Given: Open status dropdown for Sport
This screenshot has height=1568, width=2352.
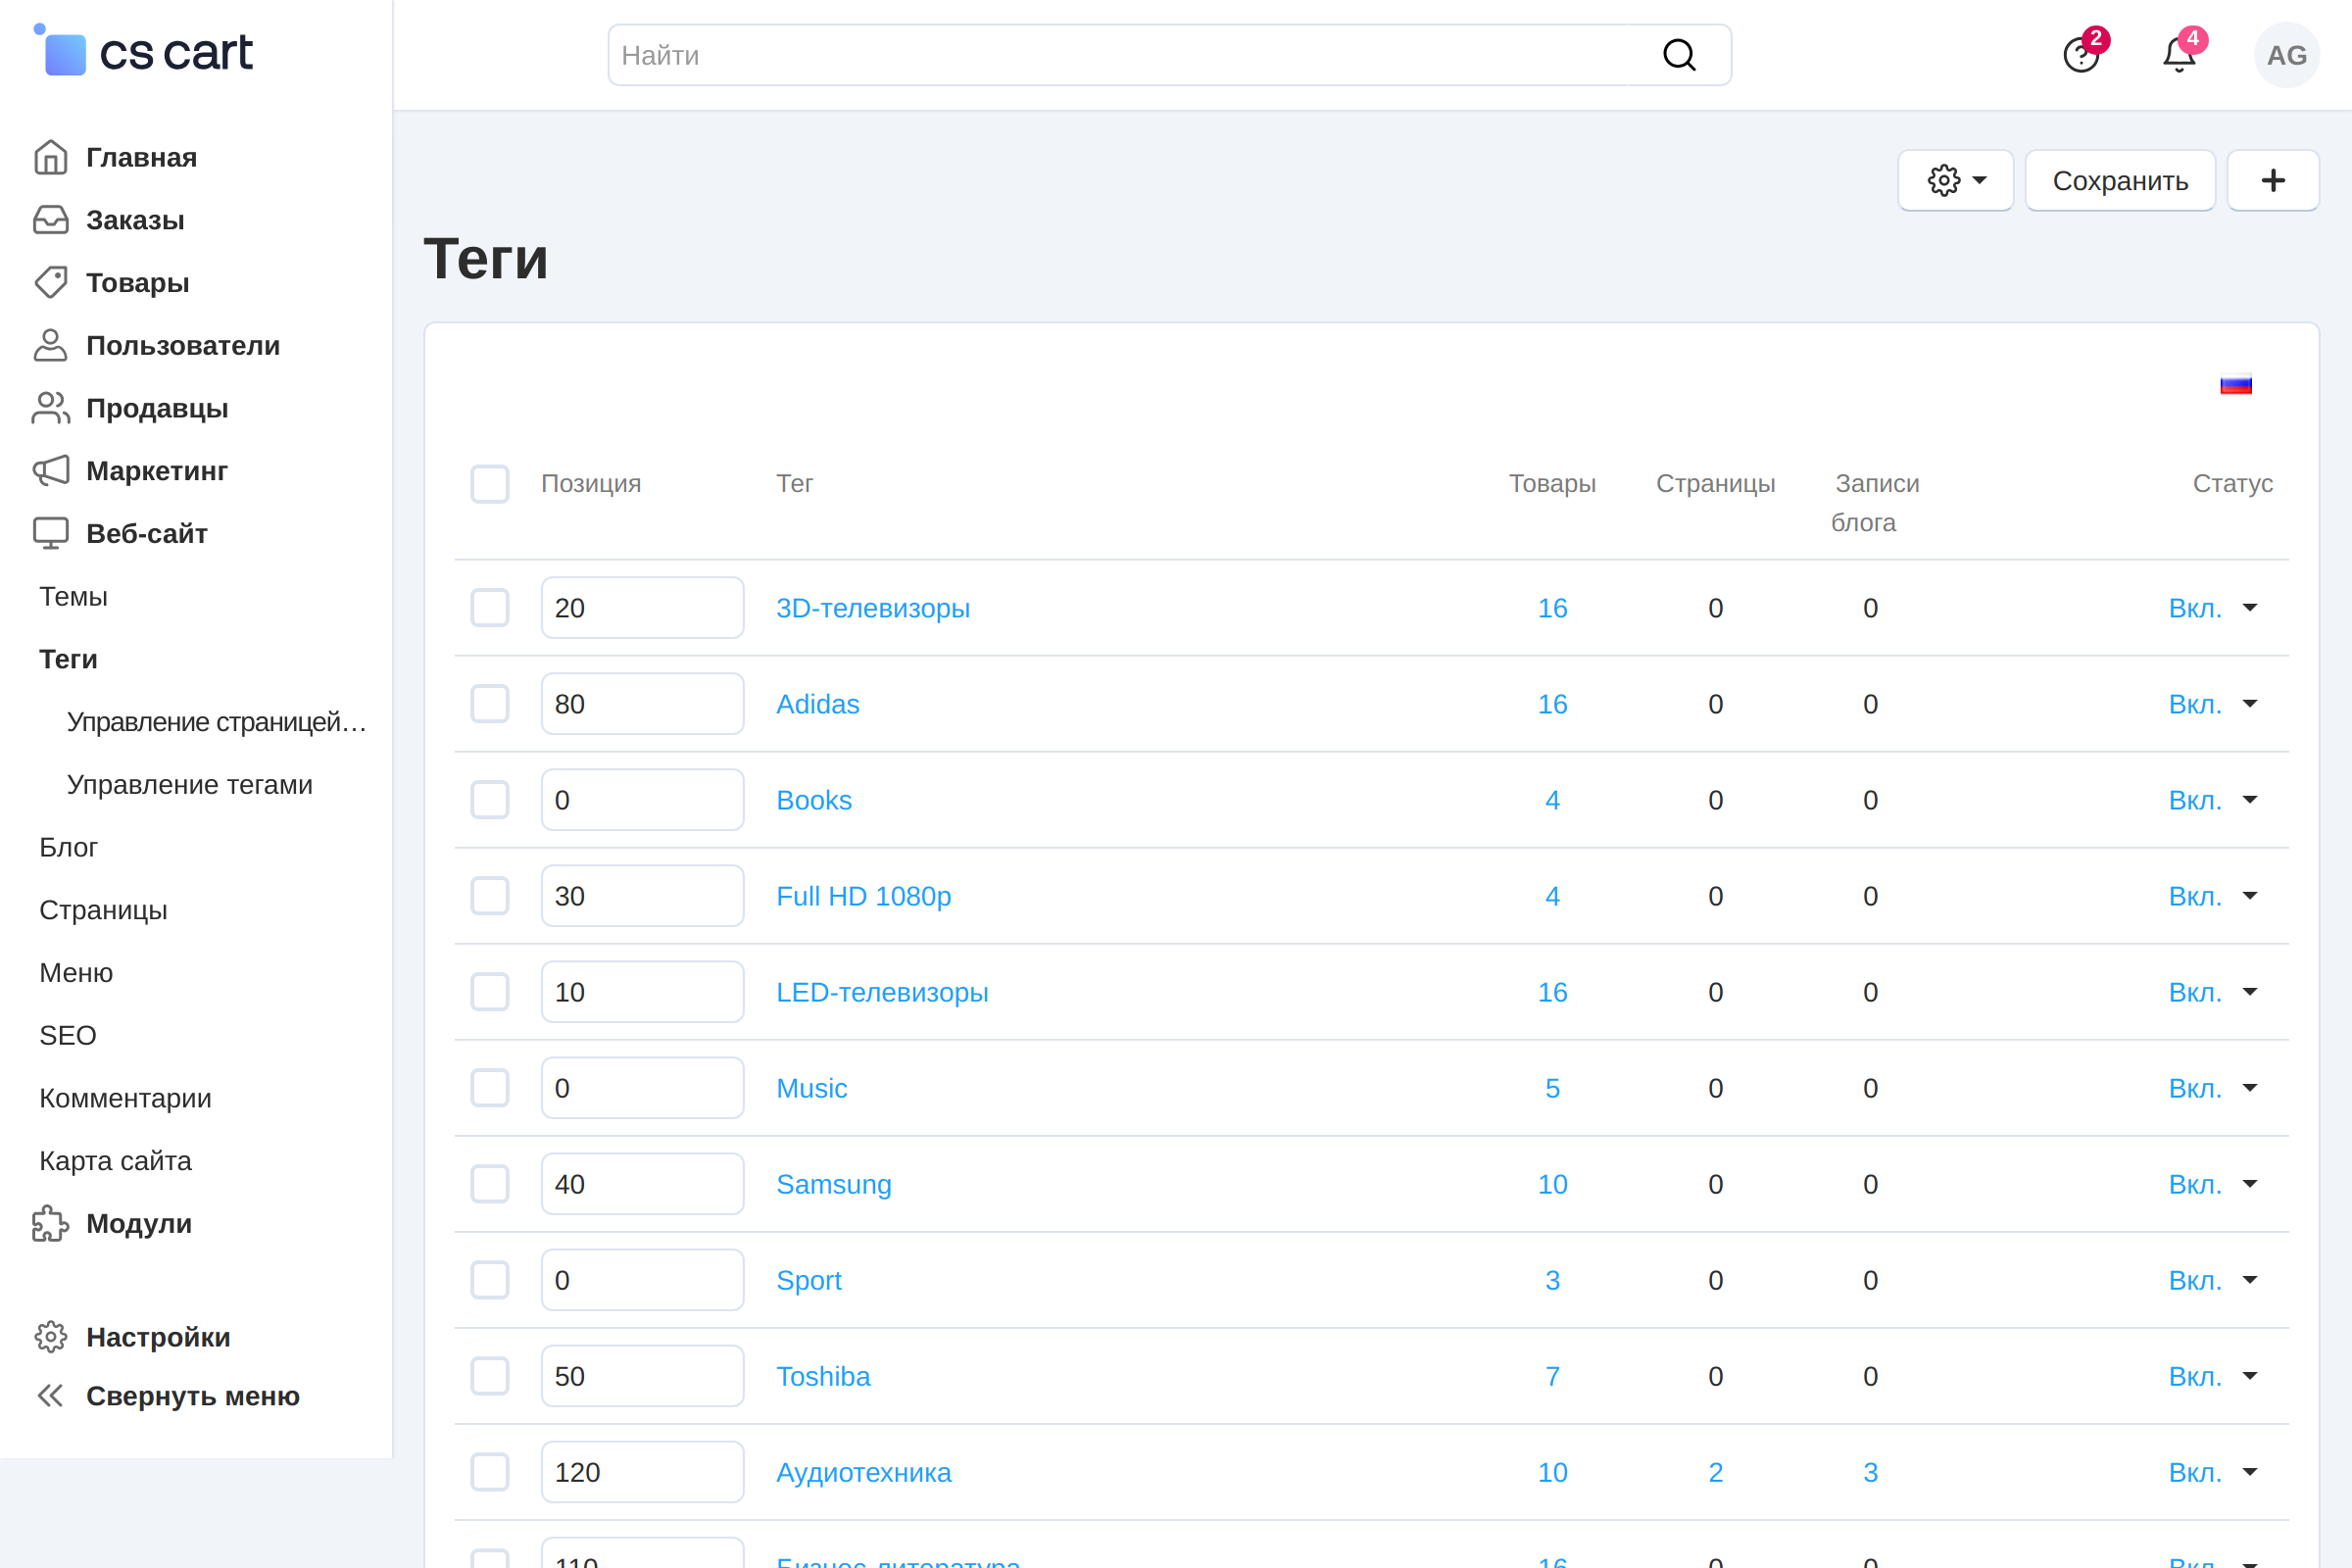Looking at the screenshot, I should [x=2213, y=1280].
